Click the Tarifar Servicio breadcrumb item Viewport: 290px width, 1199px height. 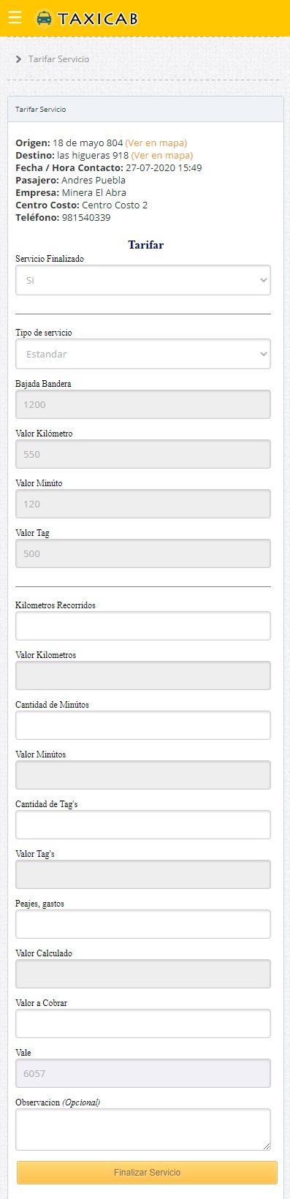click(x=58, y=59)
